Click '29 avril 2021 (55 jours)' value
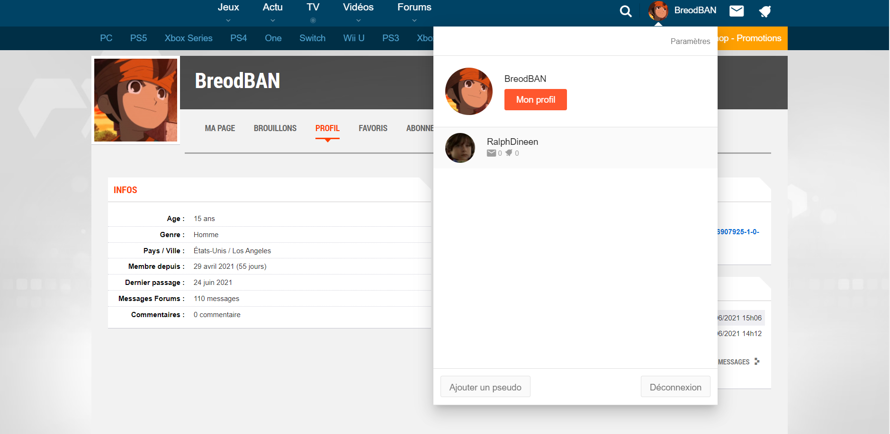 230,266
